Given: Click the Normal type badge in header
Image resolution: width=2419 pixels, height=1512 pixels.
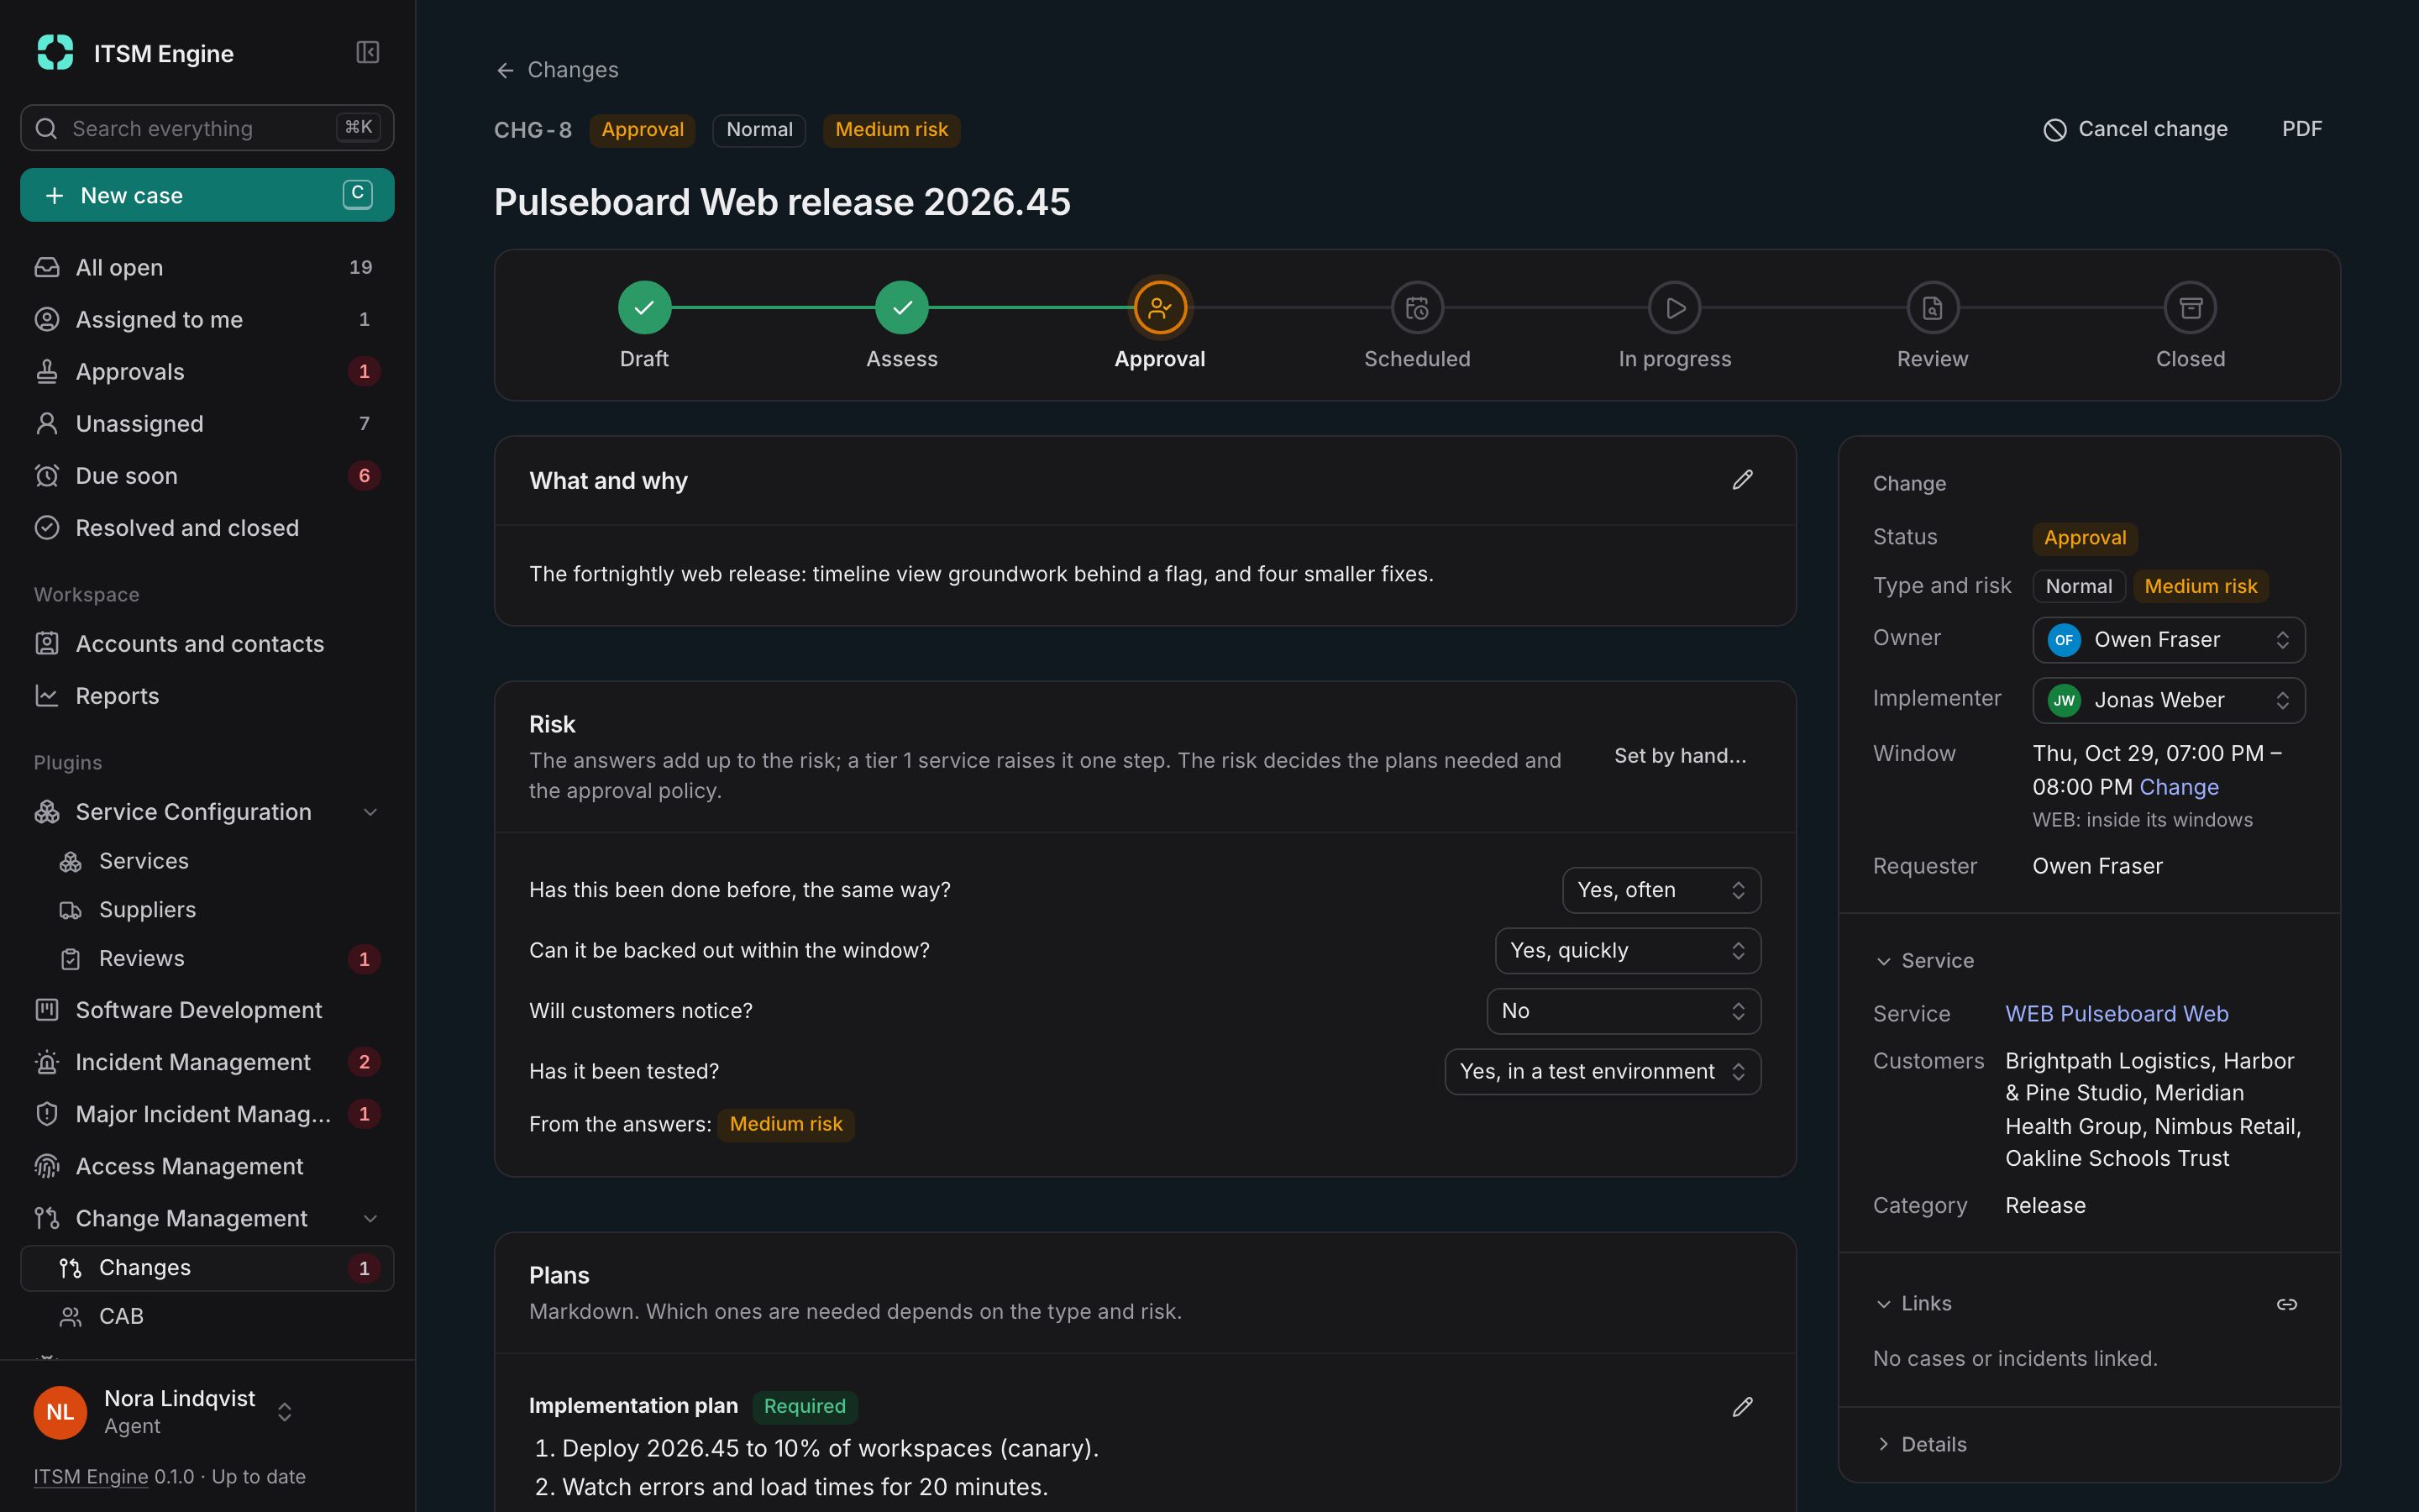Looking at the screenshot, I should coord(758,130).
